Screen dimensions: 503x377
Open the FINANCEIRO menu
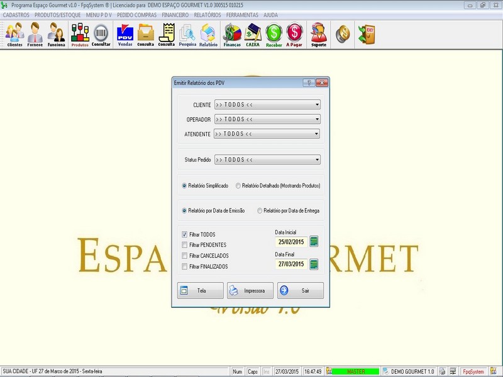(x=175, y=15)
